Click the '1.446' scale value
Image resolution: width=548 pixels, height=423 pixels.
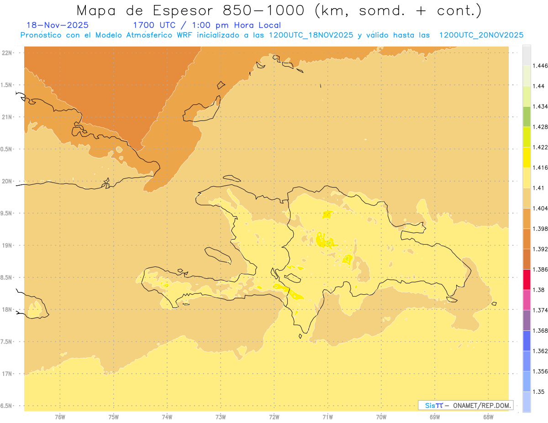tap(540, 66)
